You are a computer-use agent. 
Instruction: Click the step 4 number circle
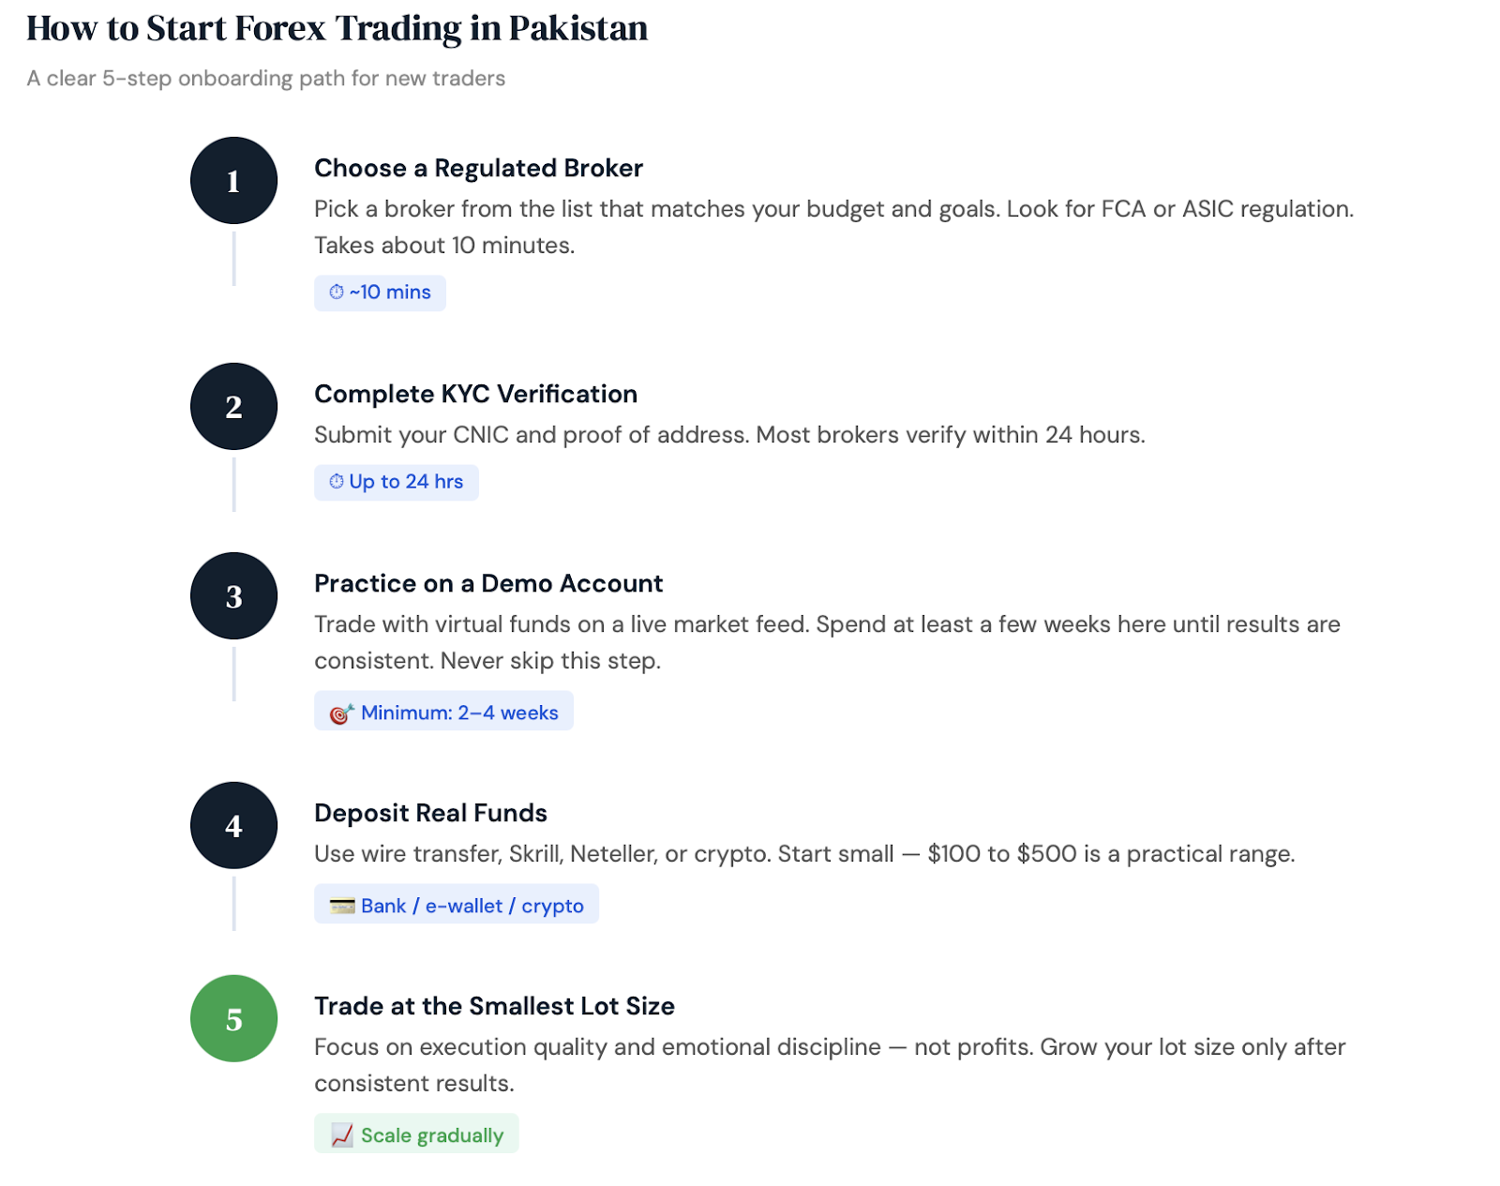click(x=233, y=825)
